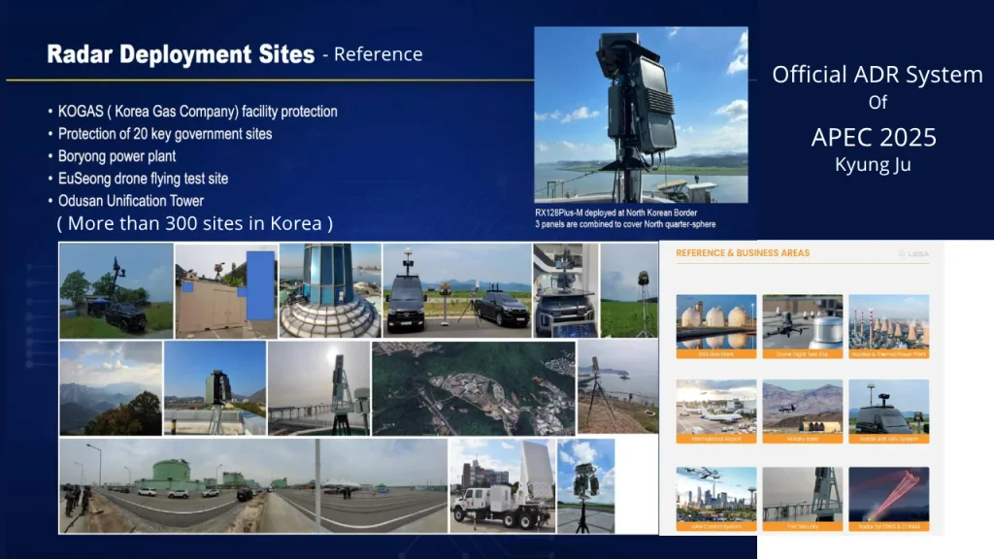Select caption '3 panels are combined' line
The width and height of the screenshot is (994, 559).
(x=625, y=224)
